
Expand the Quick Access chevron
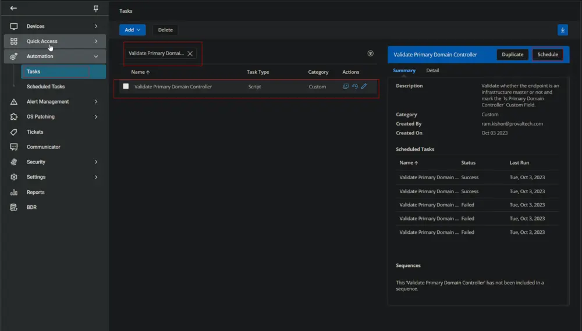click(96, 41)
